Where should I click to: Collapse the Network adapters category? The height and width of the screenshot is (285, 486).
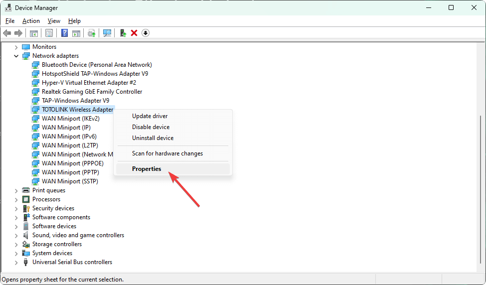[16, 56]
